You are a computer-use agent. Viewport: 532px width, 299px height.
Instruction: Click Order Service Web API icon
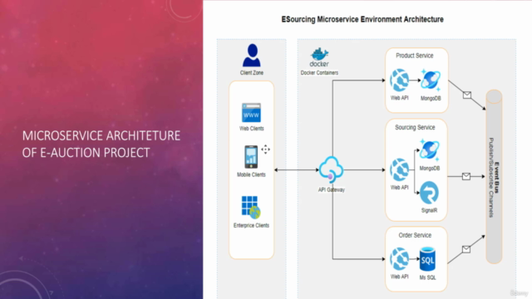coord(399,259)
